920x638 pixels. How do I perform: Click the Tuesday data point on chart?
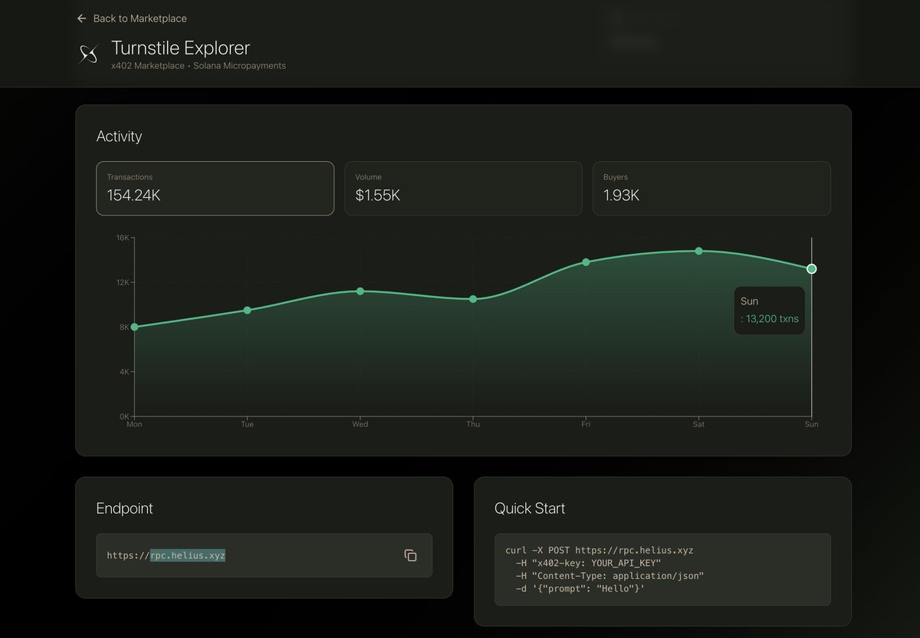pyautogui.click(x=247, y=310)
